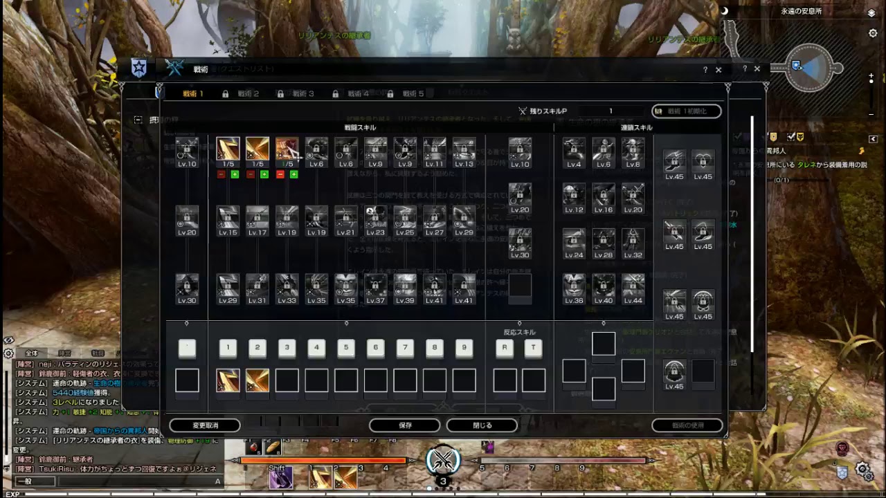This screenshot has height=498, width=886.
Task: Switch to the locked 戦術 5 tab
Action: [413, 93]
